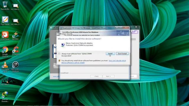Click the 'Would you like to install' heading
The width and height of the screenshot is (189, 106).
point(79,39)
